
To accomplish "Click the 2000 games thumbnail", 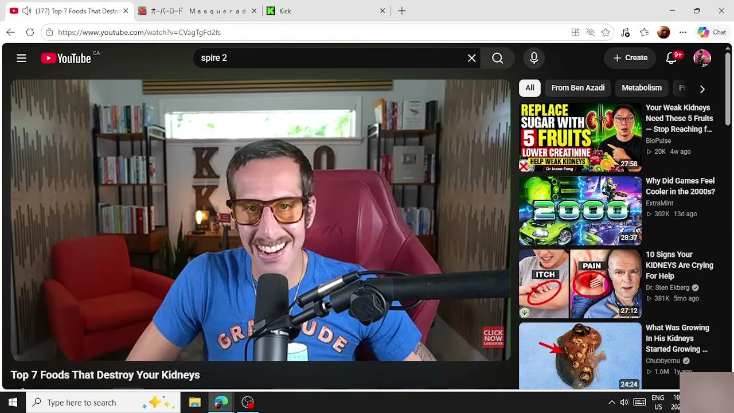I will [580, 211].
